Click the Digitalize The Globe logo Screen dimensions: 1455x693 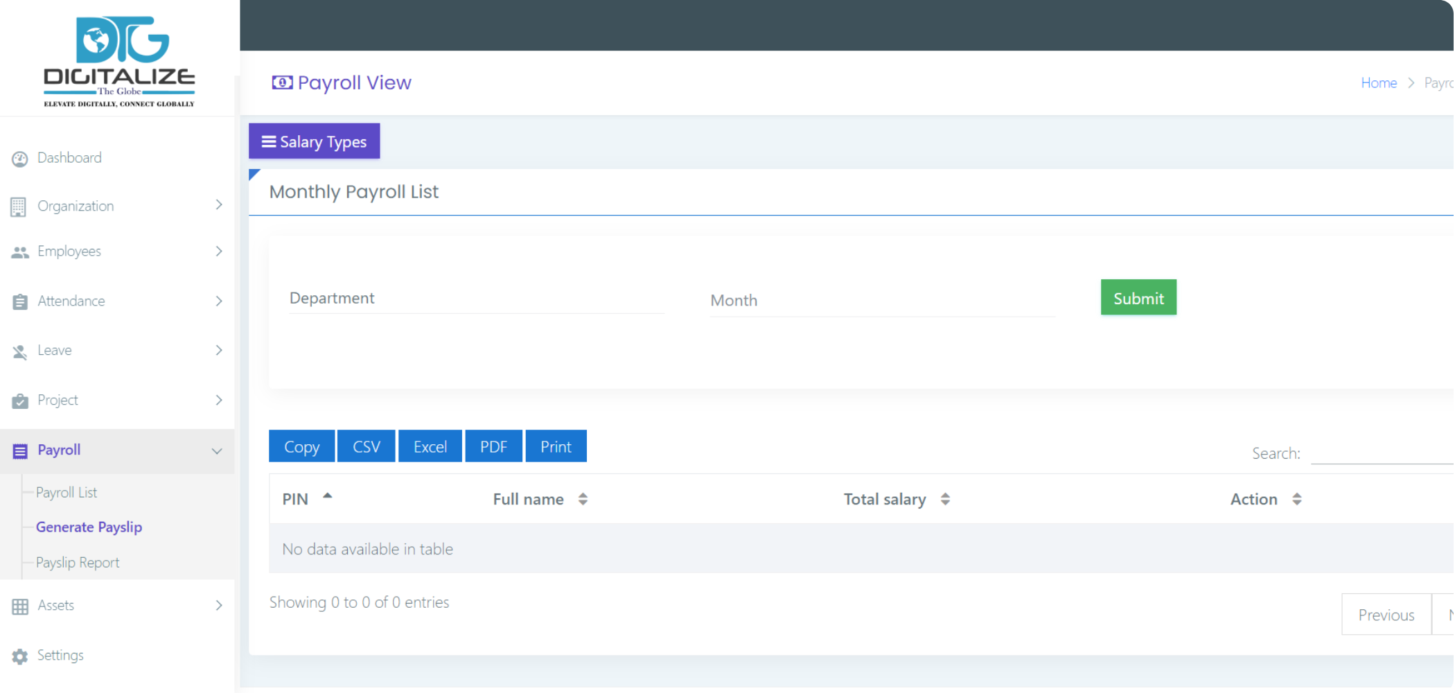pyautogui.click(x=119, y=61)
